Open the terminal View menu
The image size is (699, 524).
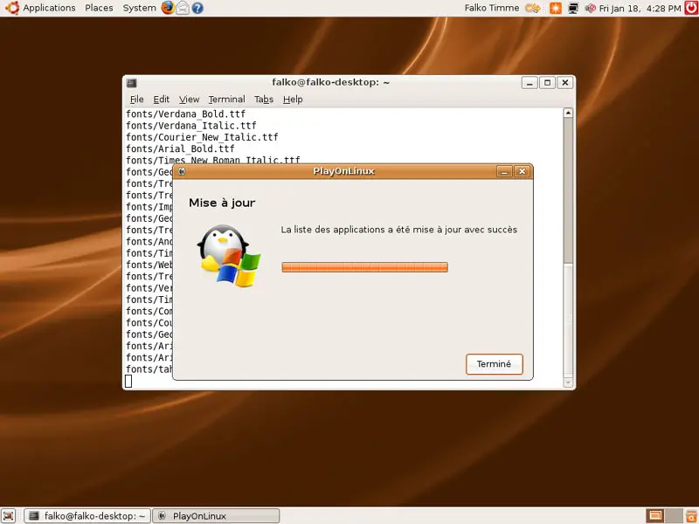pos(189,100)
